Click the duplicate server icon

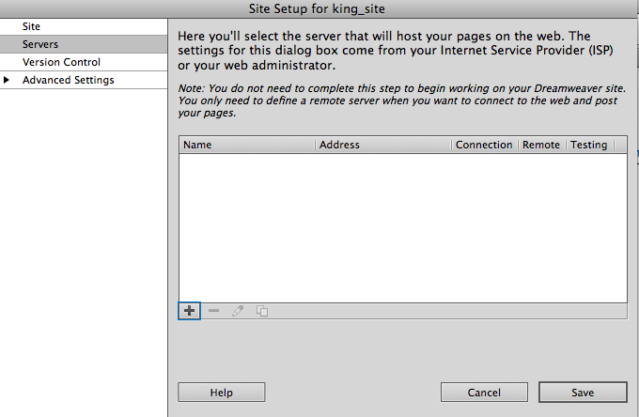pos(262,311)
